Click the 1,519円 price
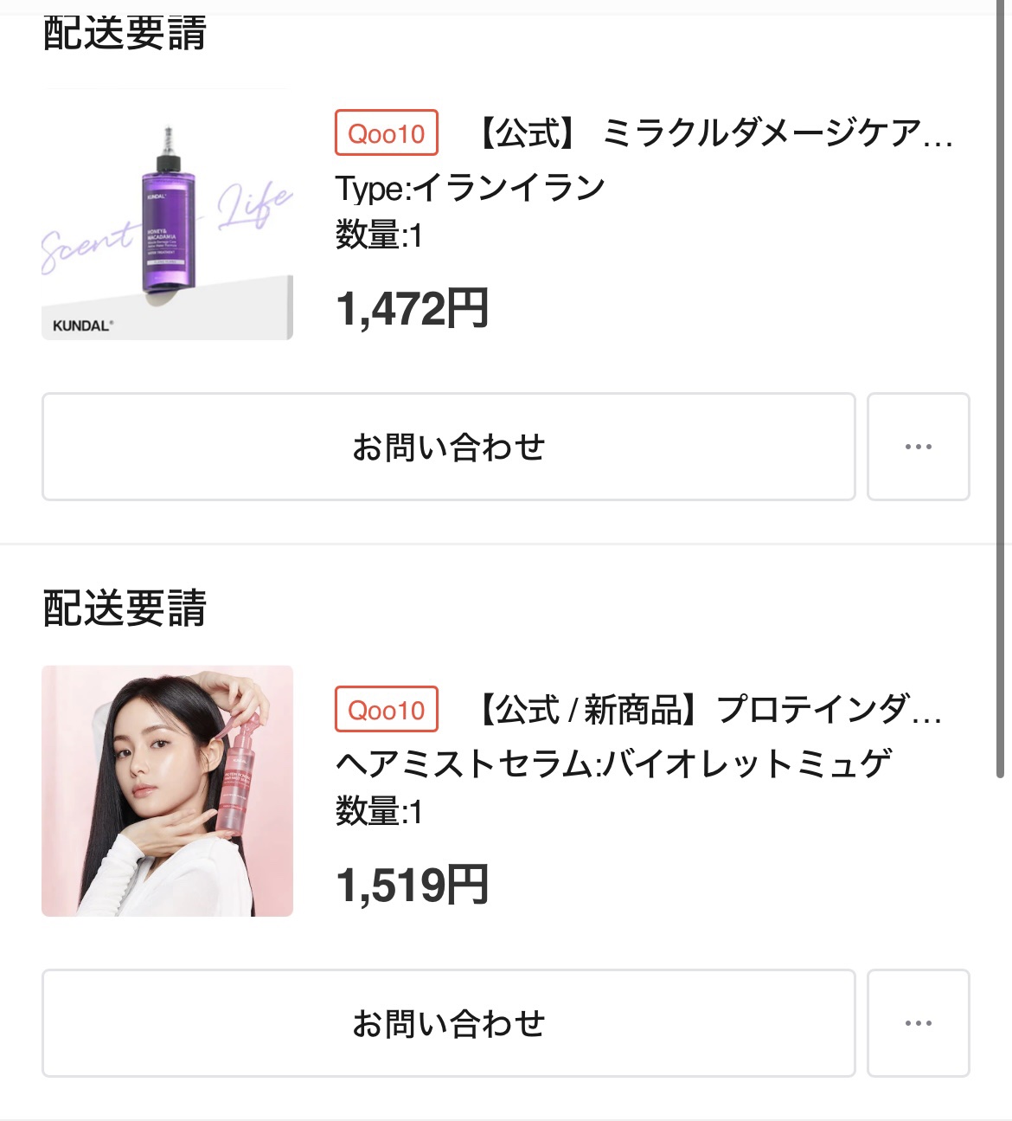 coord(412,886)
